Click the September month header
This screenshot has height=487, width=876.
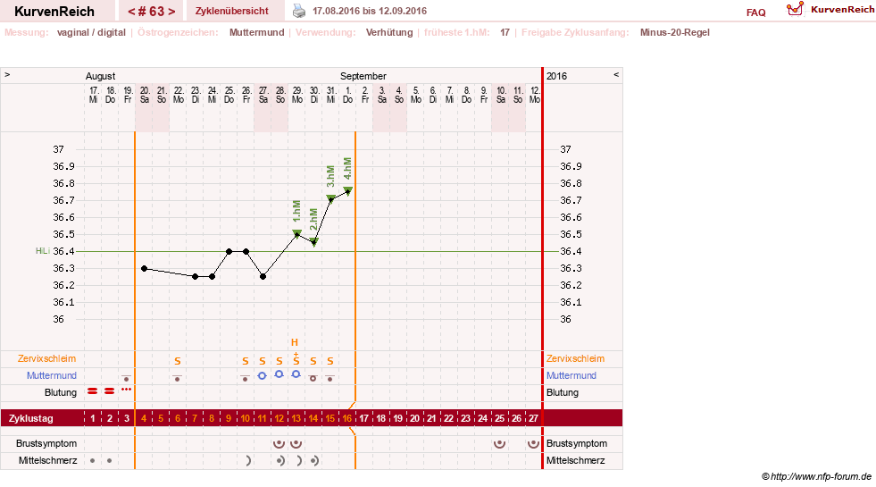point(363,76)
